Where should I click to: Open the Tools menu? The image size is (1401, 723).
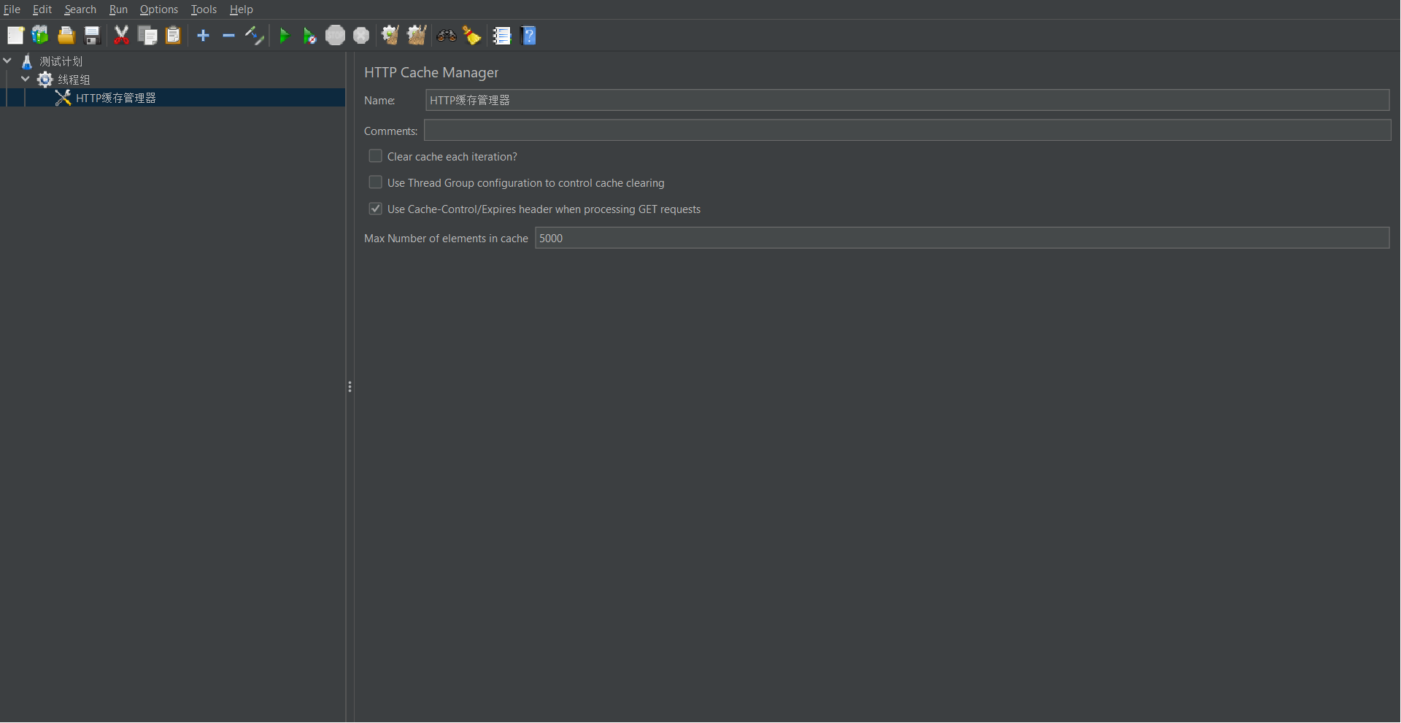click(204, 9)
